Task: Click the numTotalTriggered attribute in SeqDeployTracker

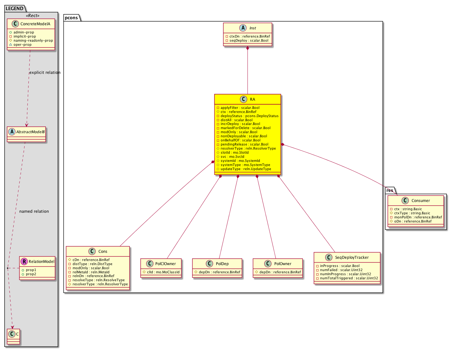Action: pyautogui.click(x=349, y=278)
